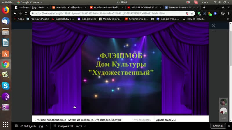The width and height of the screenshot is (232, 130).
Task: Close the VK video overlay with X
Action: click(x=214, y=25)
